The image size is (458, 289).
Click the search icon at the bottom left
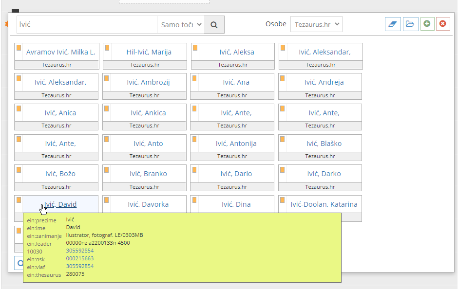click(20, 263)
